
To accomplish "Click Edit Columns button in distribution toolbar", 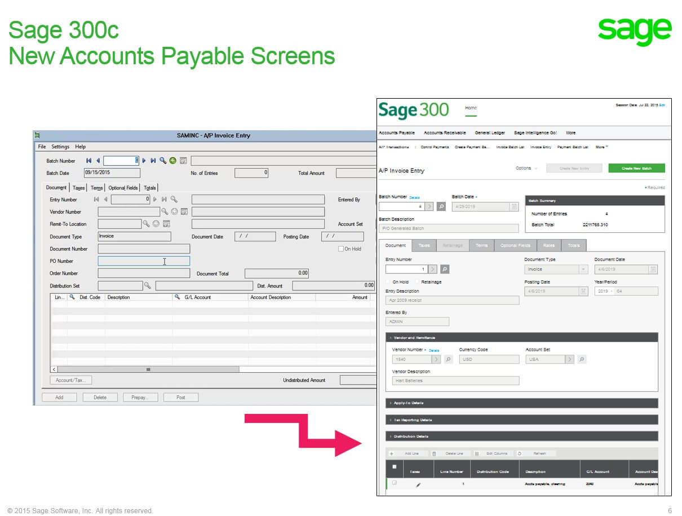I will (x=493, y=453).
